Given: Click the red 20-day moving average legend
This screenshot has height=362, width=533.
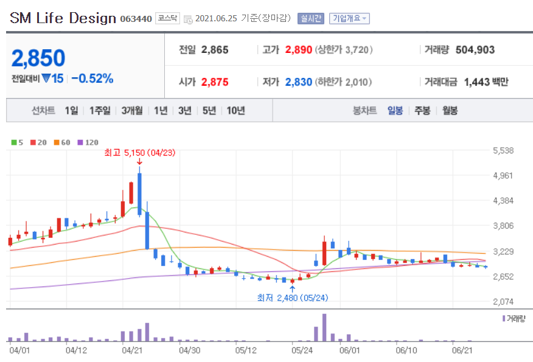Looking at the screenshot, I should click(38, 142).
